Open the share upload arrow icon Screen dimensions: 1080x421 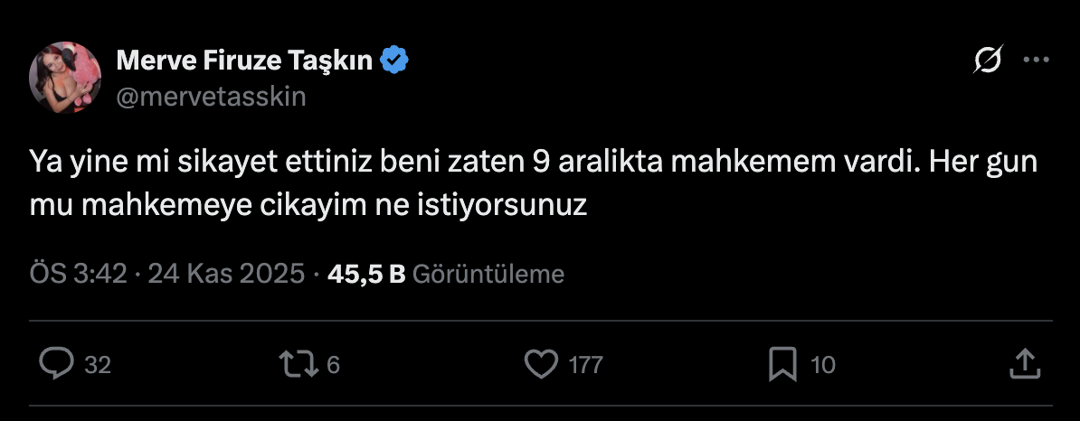coord(1022,364)
